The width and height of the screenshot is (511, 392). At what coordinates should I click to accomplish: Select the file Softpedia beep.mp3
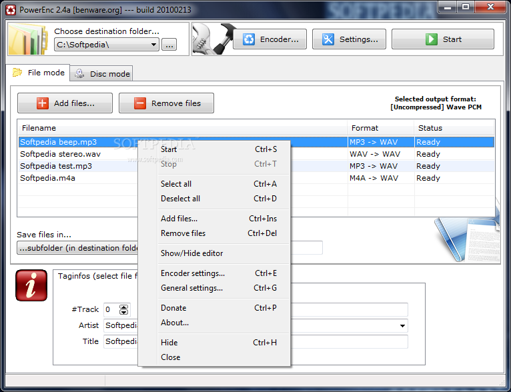point(58,142)
